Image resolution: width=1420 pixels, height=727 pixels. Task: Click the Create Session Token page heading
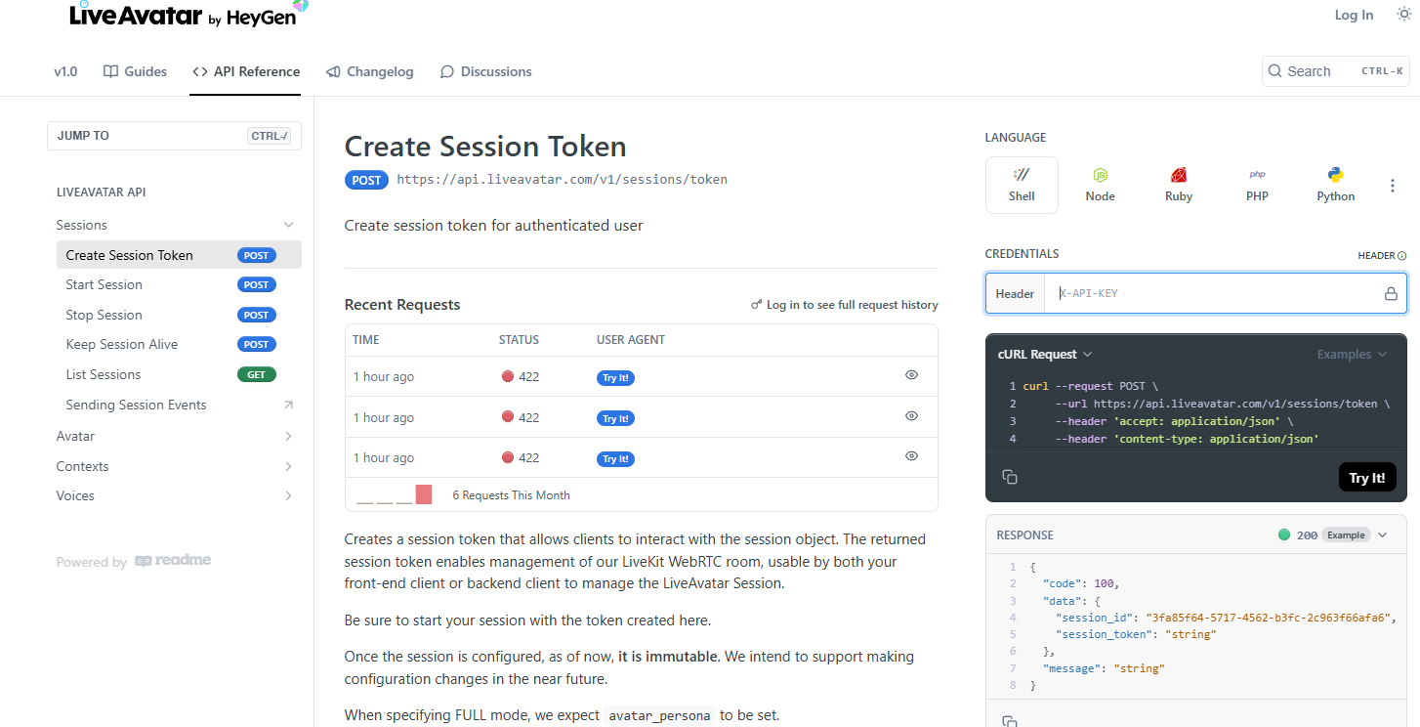pyautogui.click(x=485, y=147)
